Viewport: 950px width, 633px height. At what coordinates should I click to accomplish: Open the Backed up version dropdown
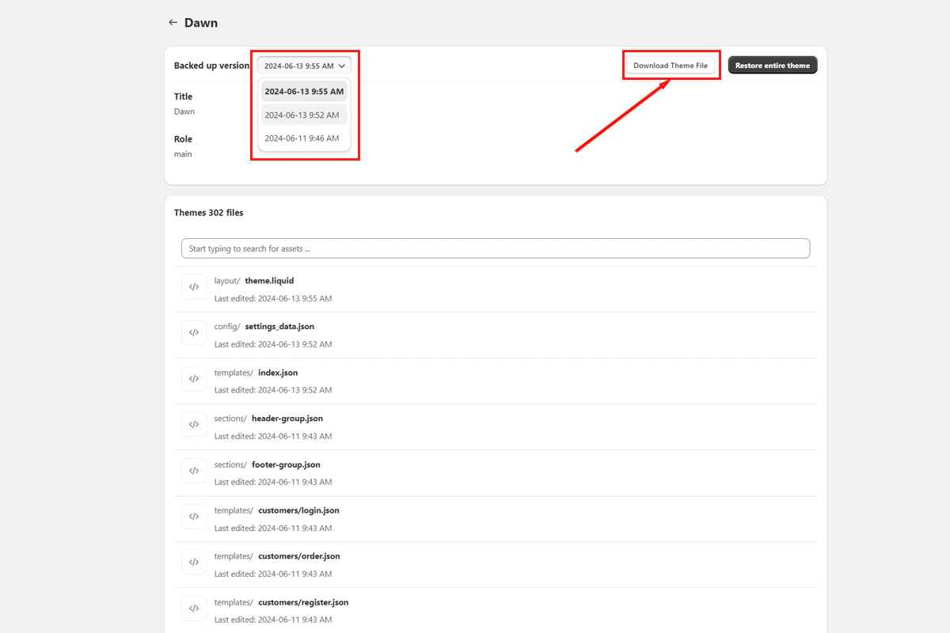point(304,65)
